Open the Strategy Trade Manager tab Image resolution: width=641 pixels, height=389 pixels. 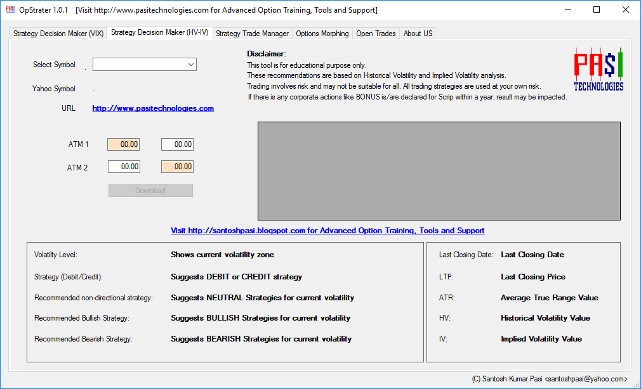tap(252, 34)
